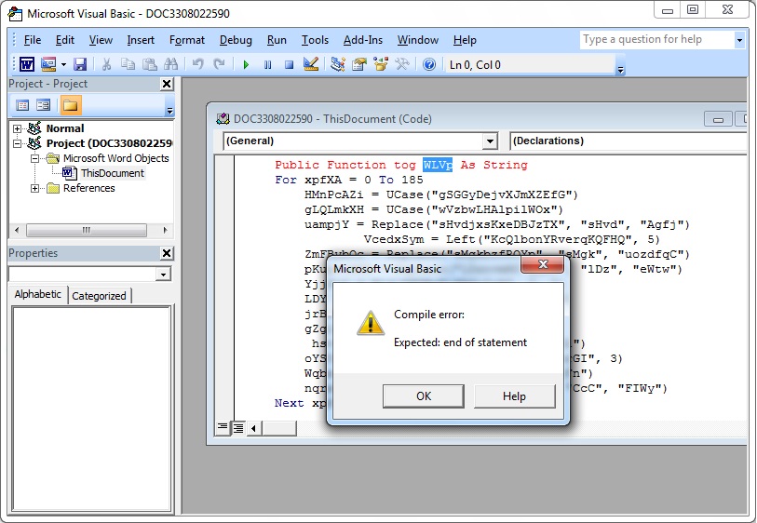757x523 pixels.
Task: Click Project tree scroll right arrow
Action: 165,230
